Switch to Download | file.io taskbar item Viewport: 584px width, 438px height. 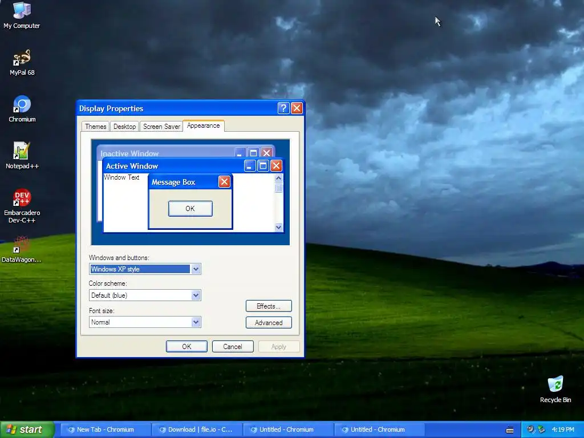197,429
